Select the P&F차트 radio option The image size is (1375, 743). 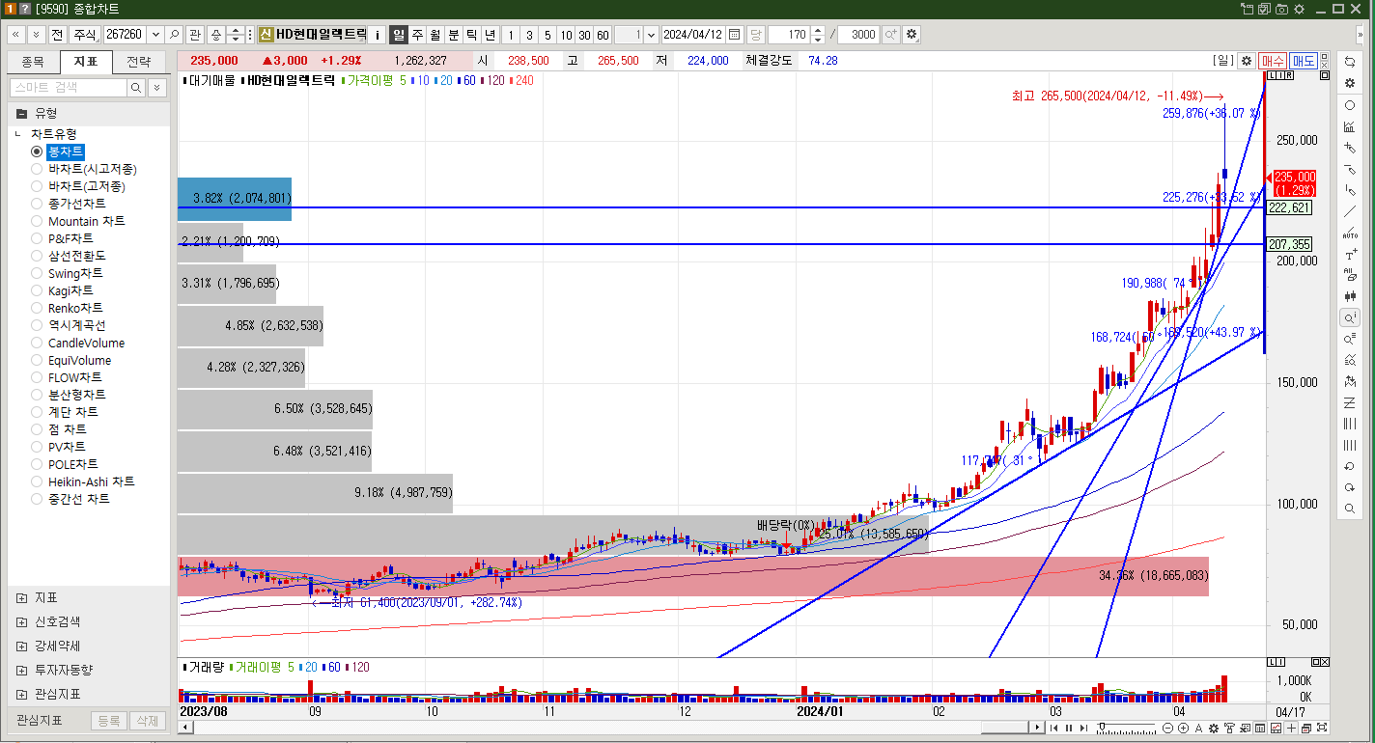tap(38, 238)
